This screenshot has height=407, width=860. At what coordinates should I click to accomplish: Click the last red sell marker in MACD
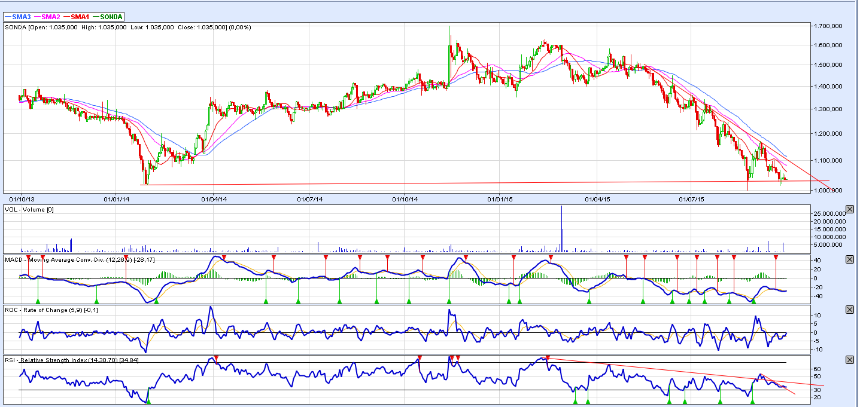776,257
